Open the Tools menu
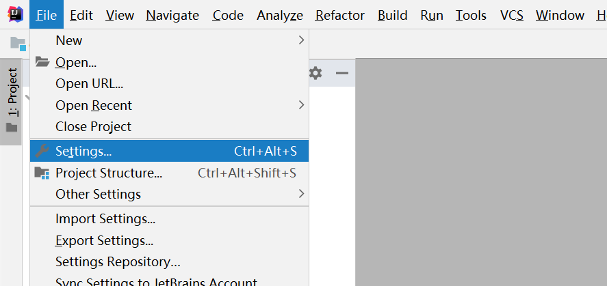 (x=471, y=15)
